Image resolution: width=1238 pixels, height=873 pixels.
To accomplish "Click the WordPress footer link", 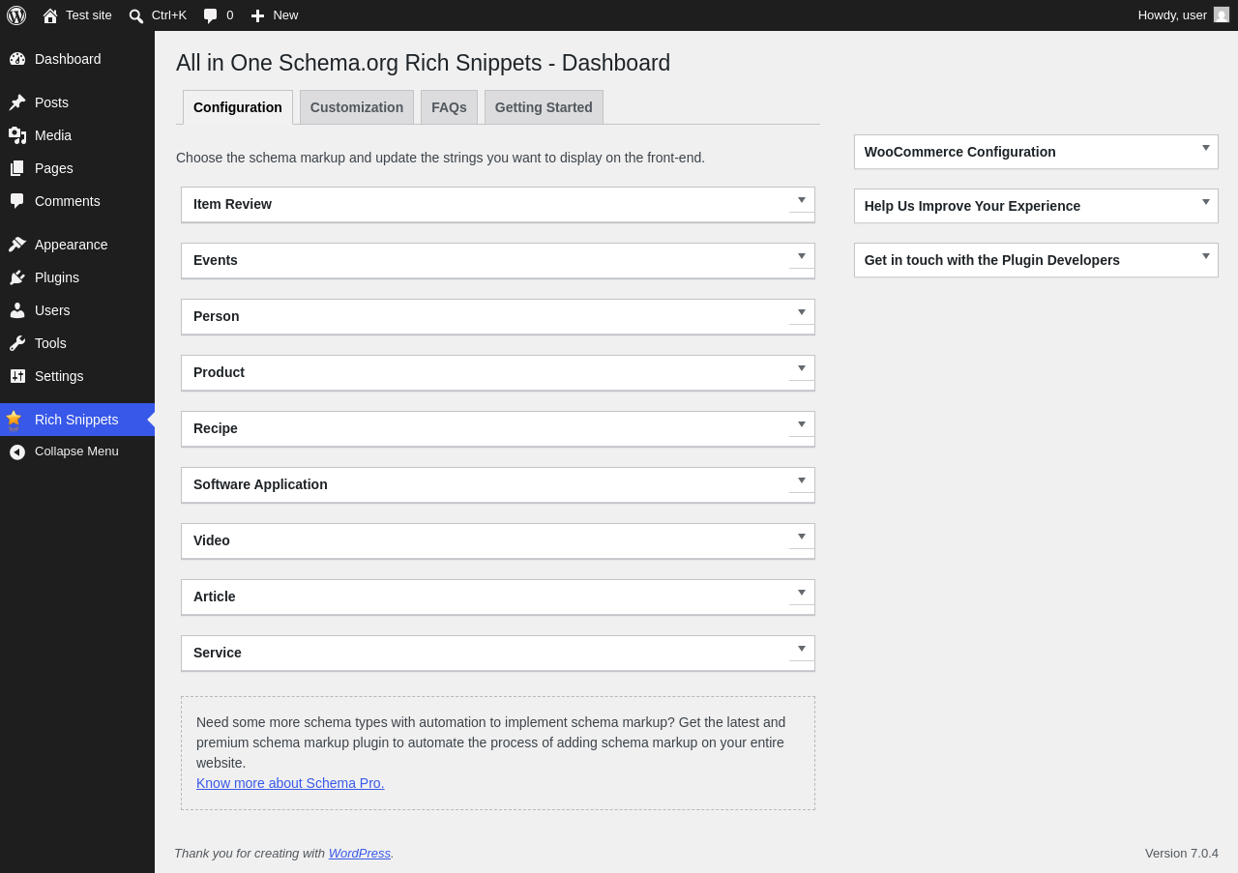I will (360, 853).
